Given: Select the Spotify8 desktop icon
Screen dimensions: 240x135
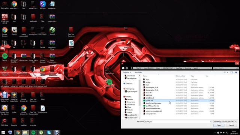Looking at the screenshot, I should tap(52, 31).
